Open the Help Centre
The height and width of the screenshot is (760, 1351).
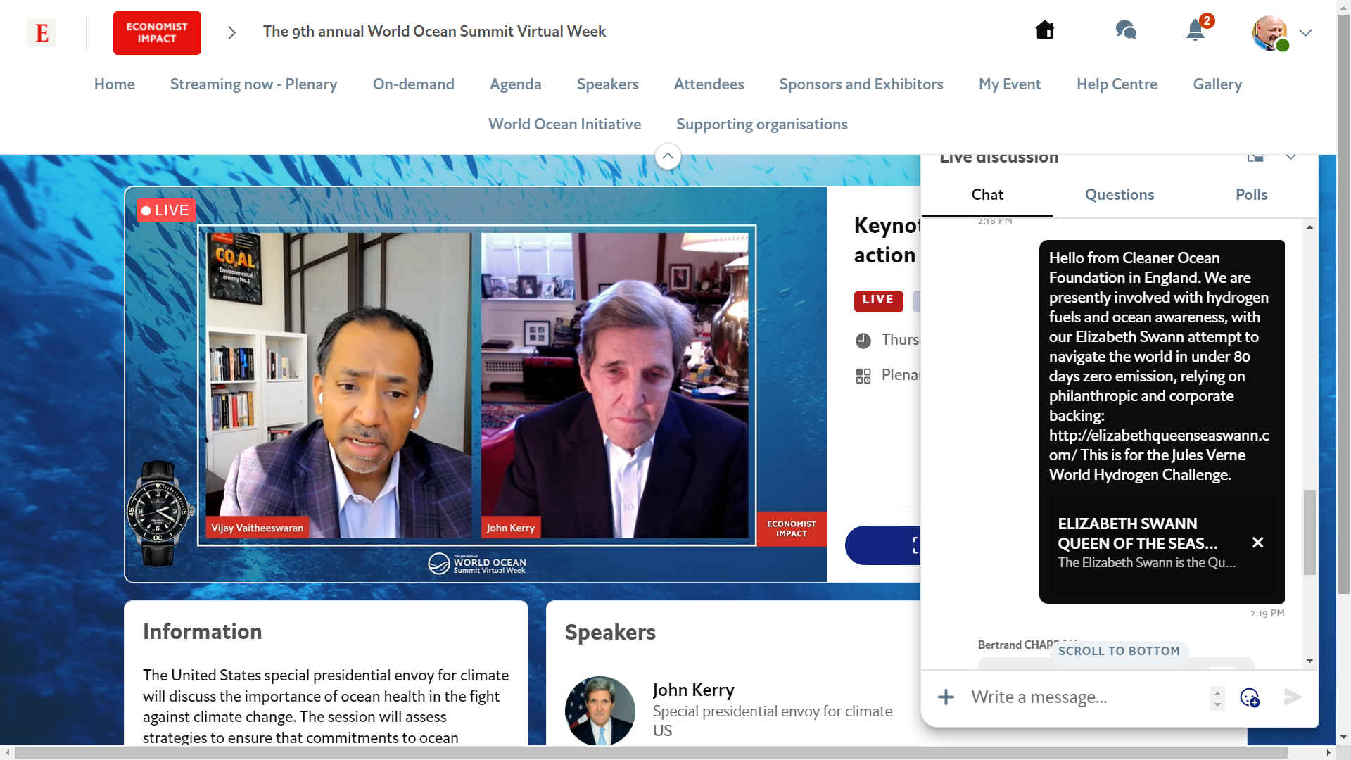click(1117, 84)
